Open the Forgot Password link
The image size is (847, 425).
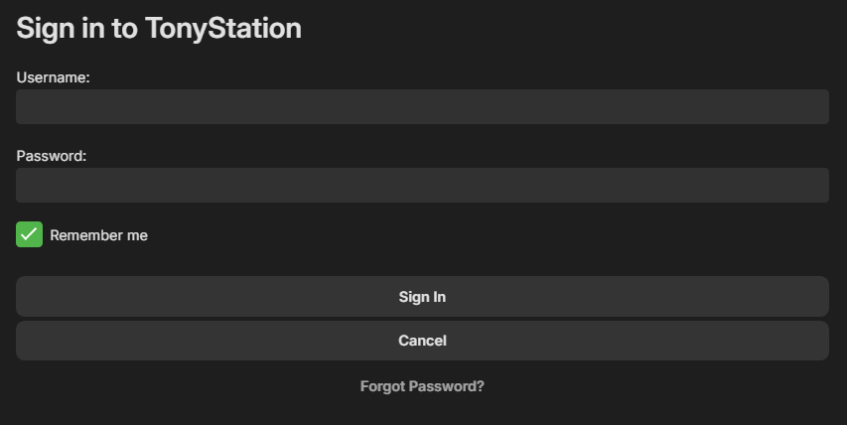pyautogui.click(x=422, y=386)
